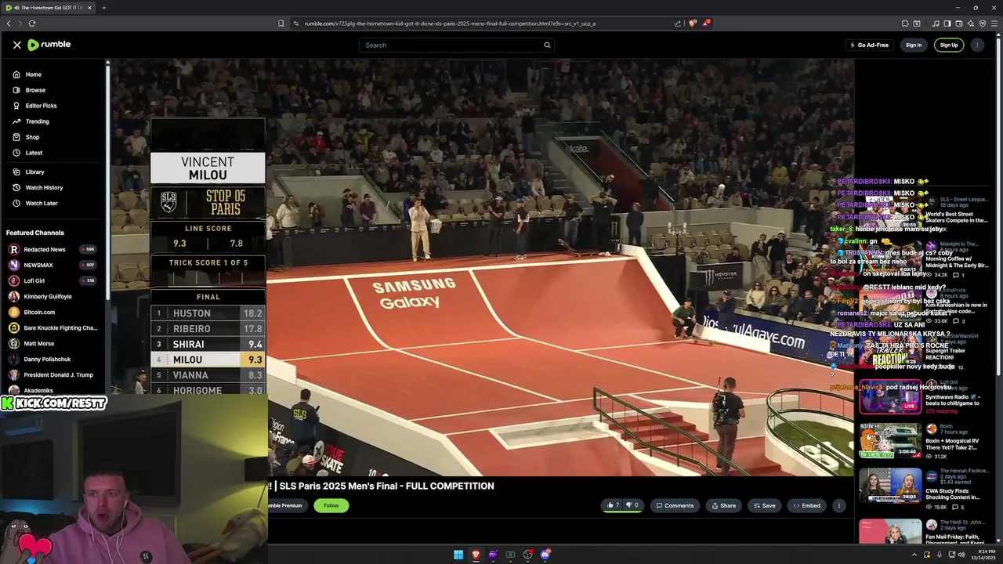Click the address bar URL
Image resolution: width=1003 pixels, height=564 pixels.
coord(450,23)
